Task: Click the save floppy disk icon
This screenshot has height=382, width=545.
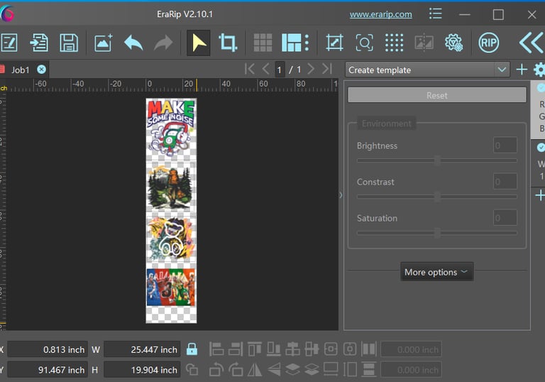Action: click(69, 43)
